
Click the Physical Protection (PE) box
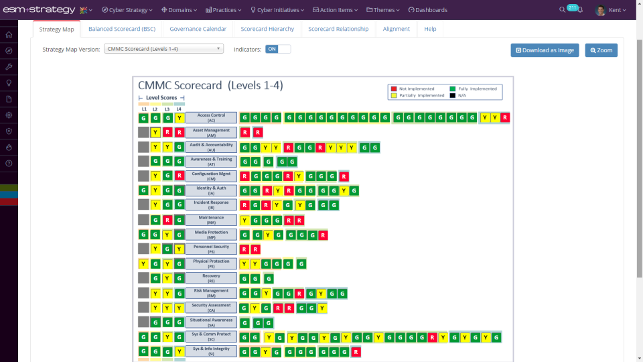[x=211, y=263]
